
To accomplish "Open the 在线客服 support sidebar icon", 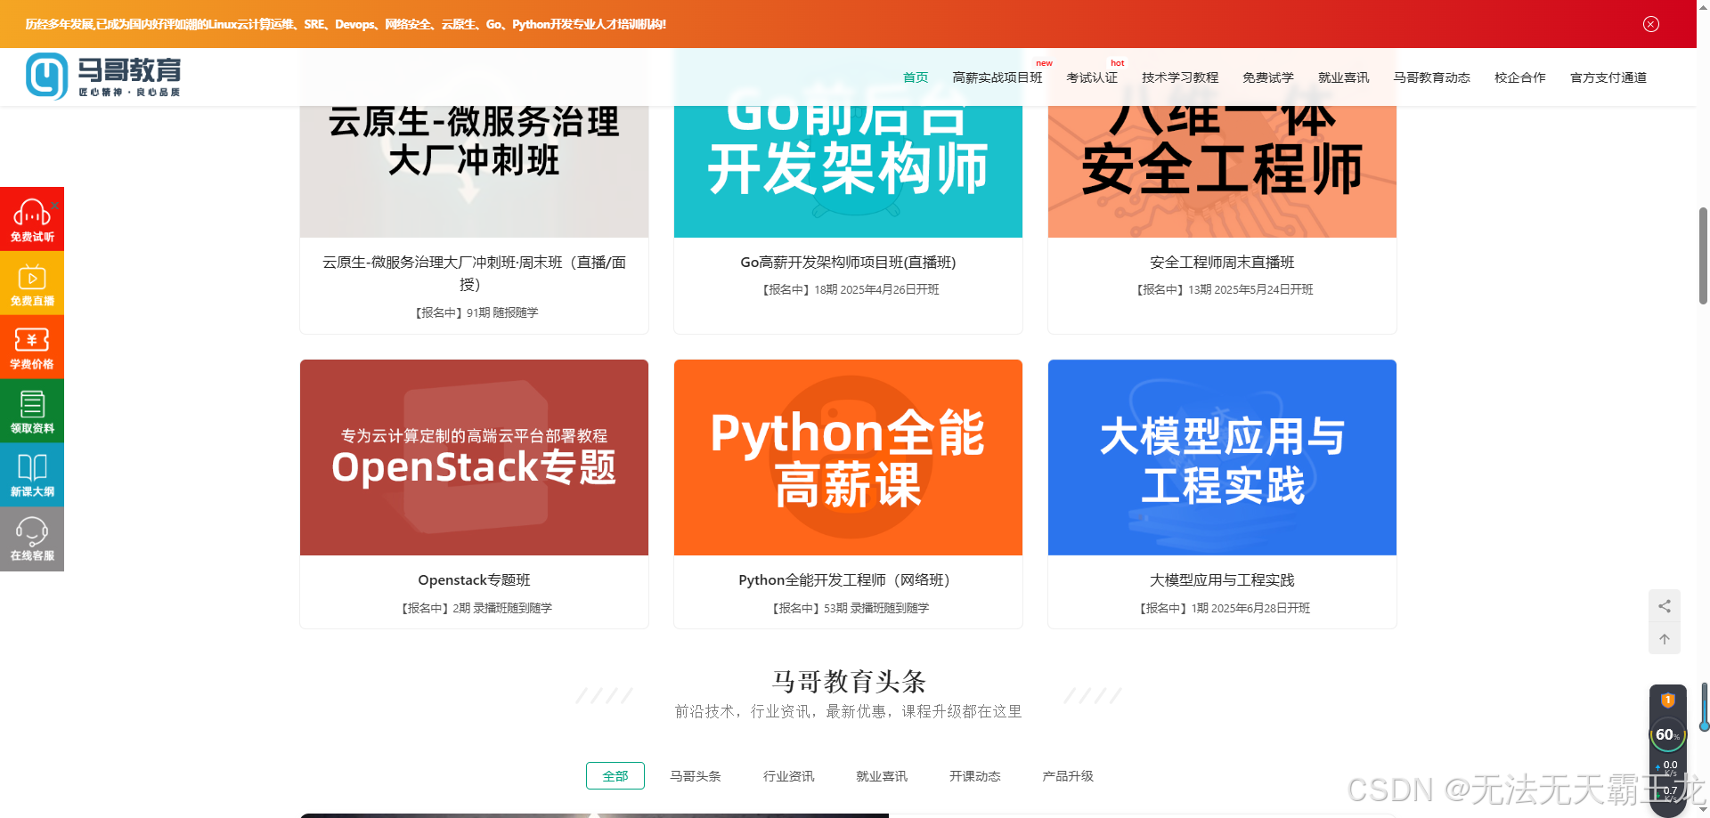I will [32, 539].
